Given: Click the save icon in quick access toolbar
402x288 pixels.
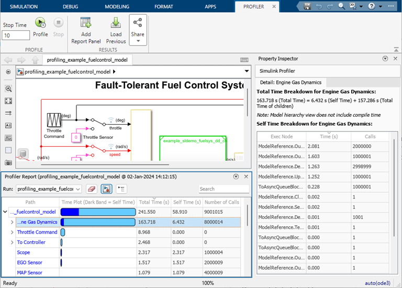Looking at the screenshot, I should 308,6.
